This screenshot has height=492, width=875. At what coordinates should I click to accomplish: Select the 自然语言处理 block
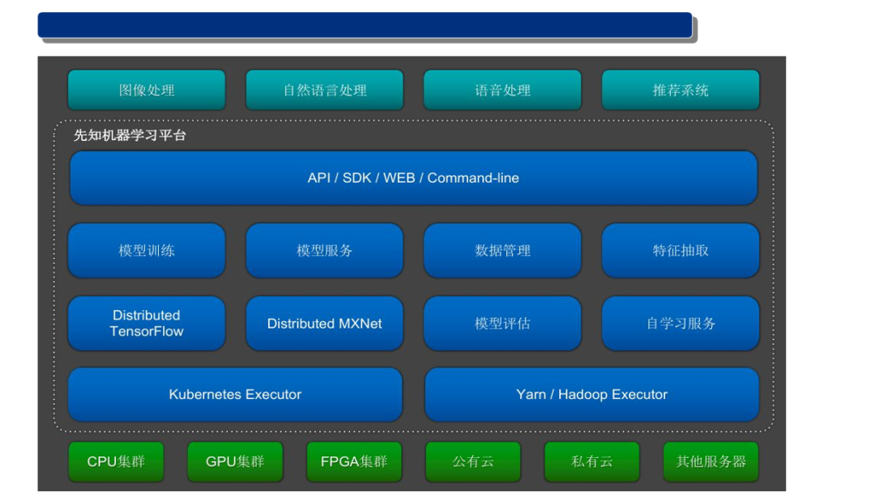coord(324,90)
